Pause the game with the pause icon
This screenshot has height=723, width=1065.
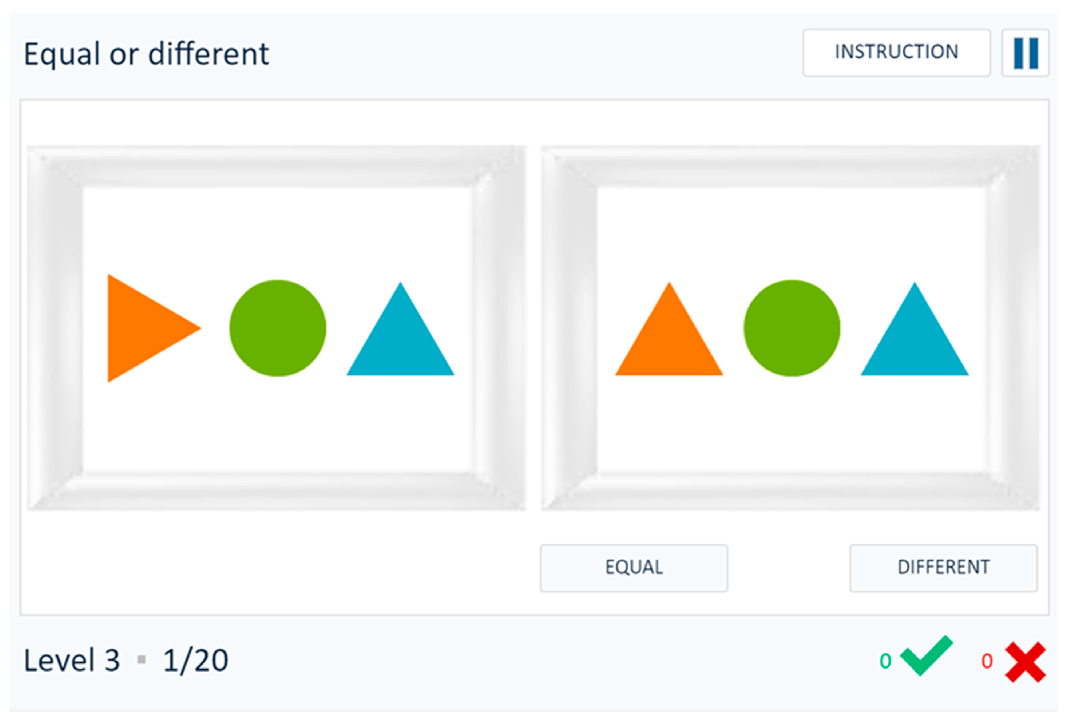tap(1025, 53)
